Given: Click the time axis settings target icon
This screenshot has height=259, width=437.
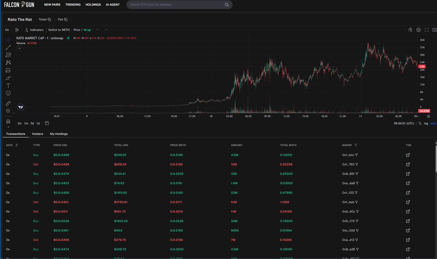Looking at the screenshot, I should pyautogui.click(x=428, y=116).
